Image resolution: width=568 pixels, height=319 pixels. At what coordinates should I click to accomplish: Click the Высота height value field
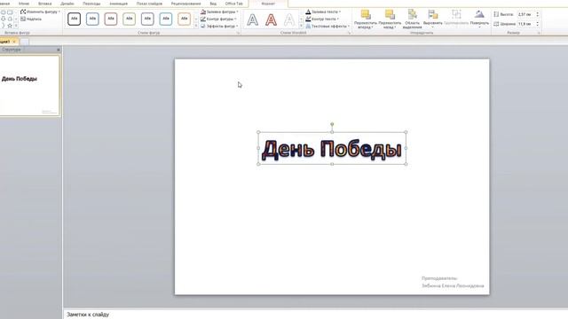[x=525, y=14]
